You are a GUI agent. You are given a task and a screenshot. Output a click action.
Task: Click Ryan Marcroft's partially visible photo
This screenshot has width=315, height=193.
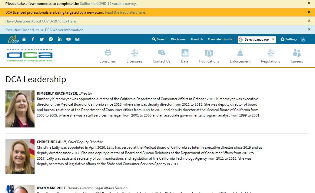coord(20,189)
